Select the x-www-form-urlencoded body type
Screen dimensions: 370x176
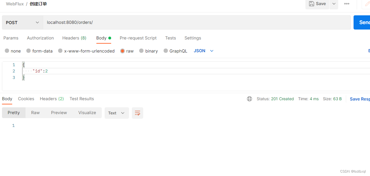click(x=86, y=51)
